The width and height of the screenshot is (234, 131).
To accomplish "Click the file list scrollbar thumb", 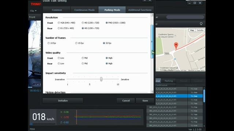I will pyautogui.click(x=204, y=96).
